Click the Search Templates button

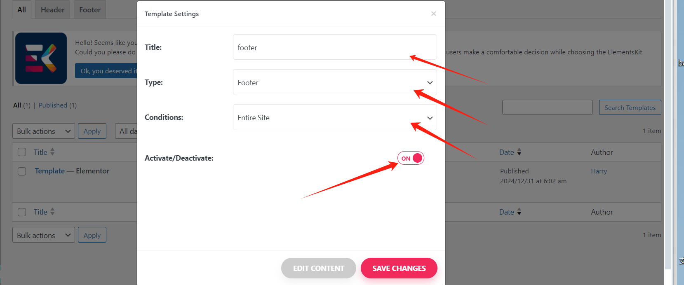pos(630,107)
